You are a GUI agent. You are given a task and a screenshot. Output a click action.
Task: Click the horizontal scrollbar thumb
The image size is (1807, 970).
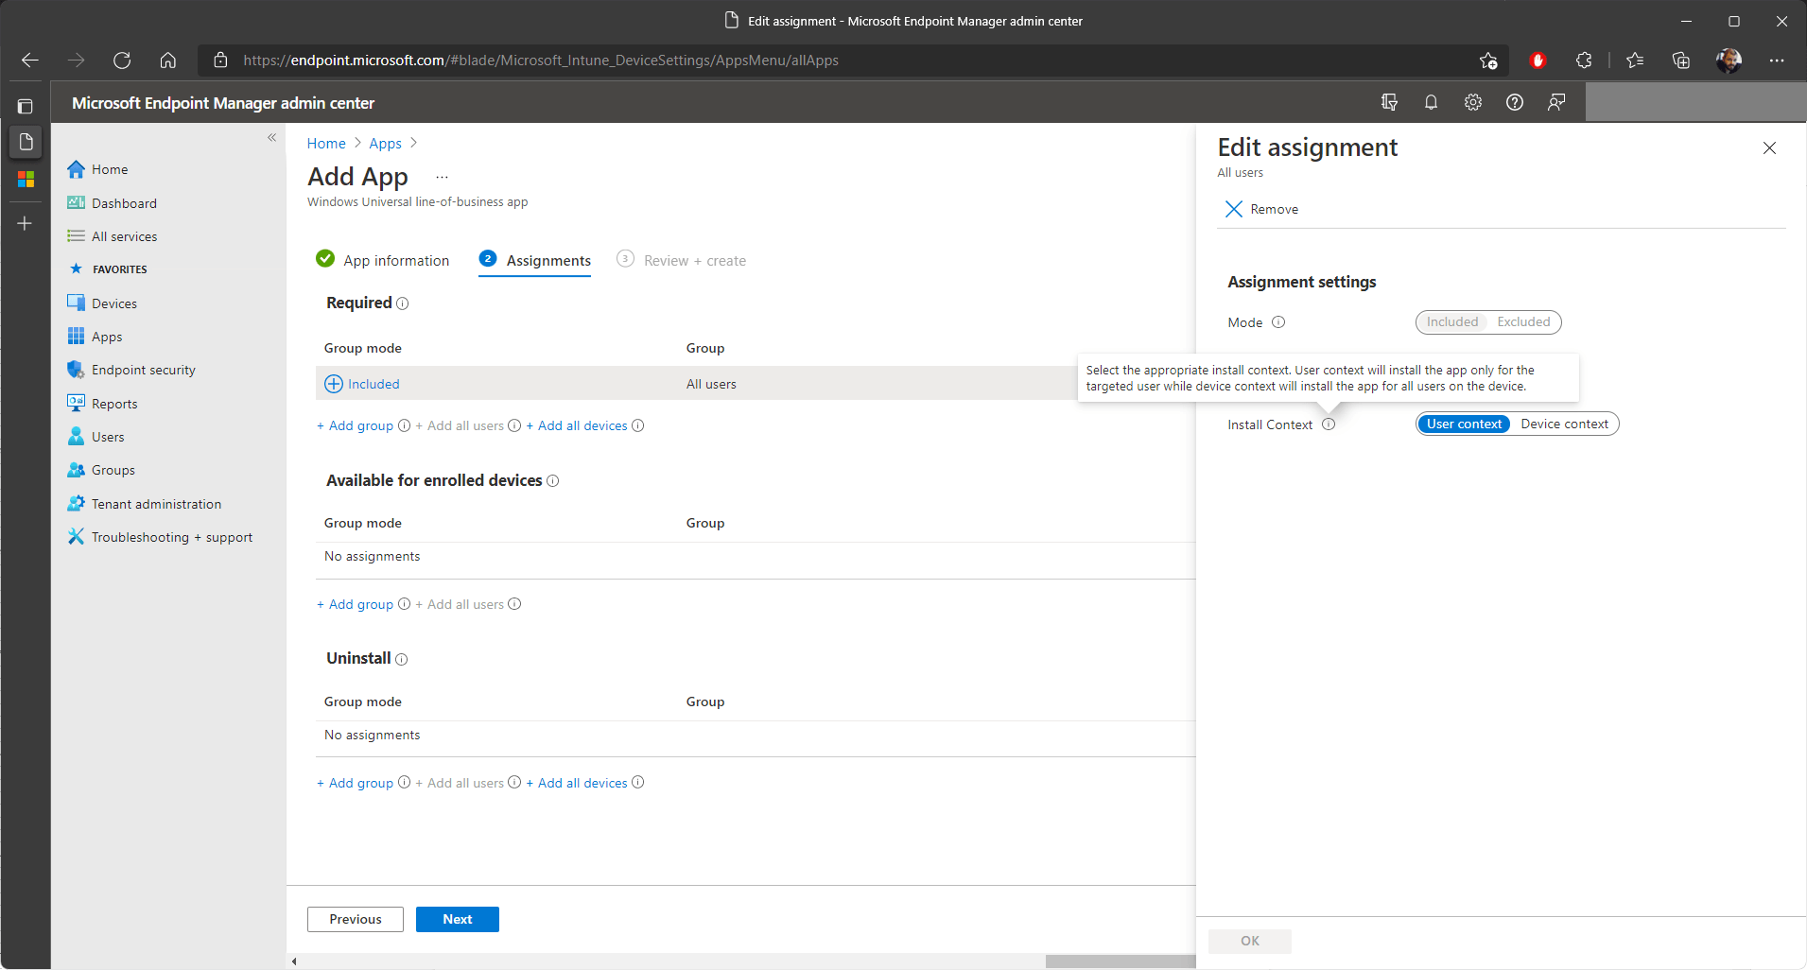pyautogui.click(x=1121, y=961)
